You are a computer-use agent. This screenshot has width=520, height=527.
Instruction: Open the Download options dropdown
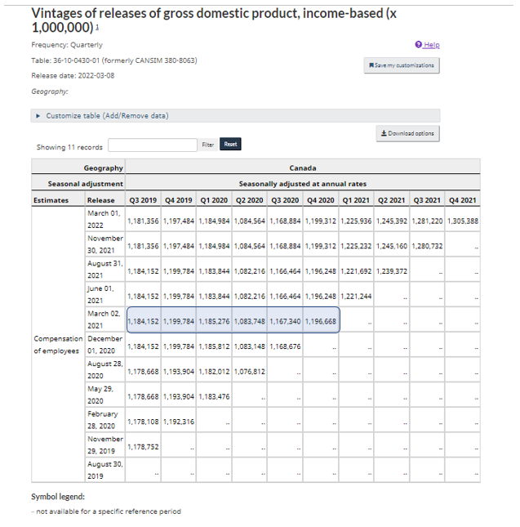click(408, 133)
